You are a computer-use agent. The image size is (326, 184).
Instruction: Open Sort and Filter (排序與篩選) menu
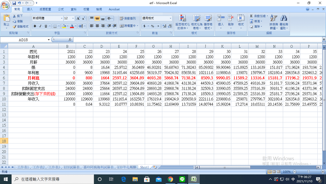274,22
